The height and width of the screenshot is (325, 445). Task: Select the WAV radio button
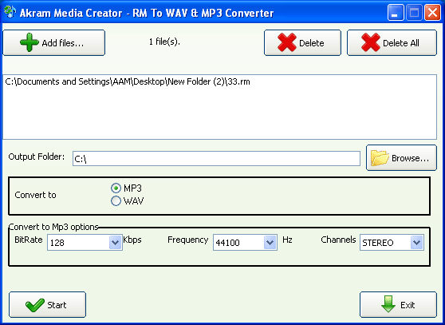tap(116, 201)
